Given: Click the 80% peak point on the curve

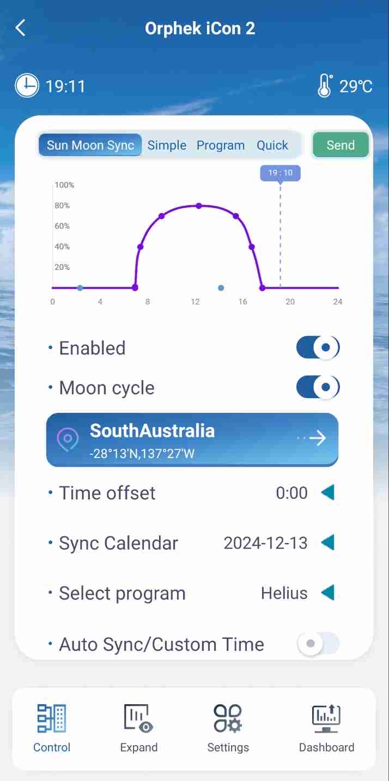Looking at the screenshot, I should coord(199,206).
